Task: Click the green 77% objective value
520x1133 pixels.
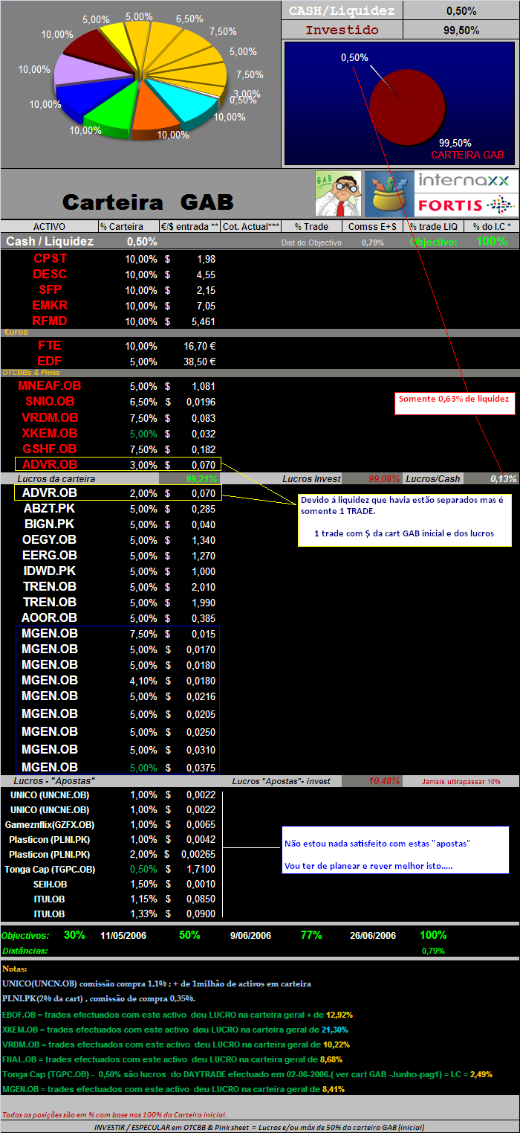Action: tap(311, 935)
